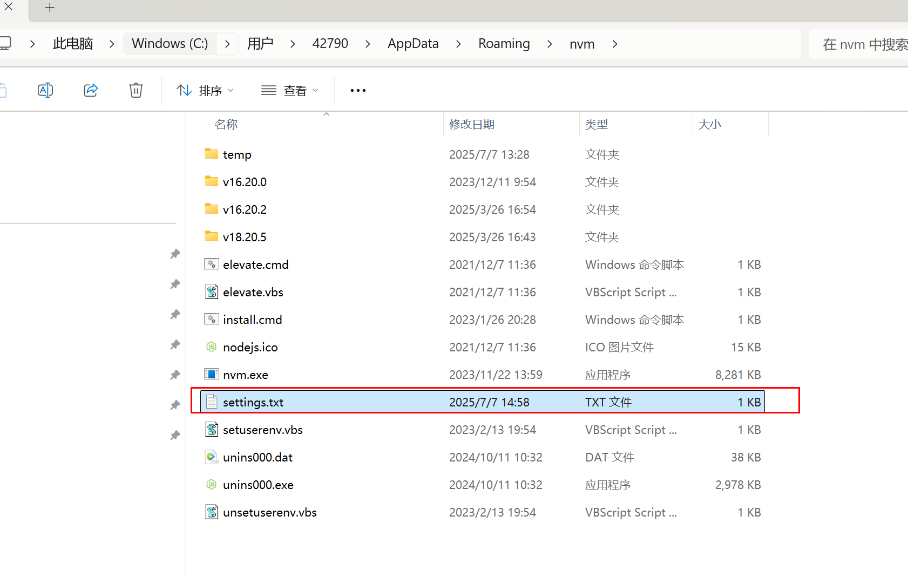Navigate to AppData breadcrumb

pyautogui.click(x=413, y=44)
